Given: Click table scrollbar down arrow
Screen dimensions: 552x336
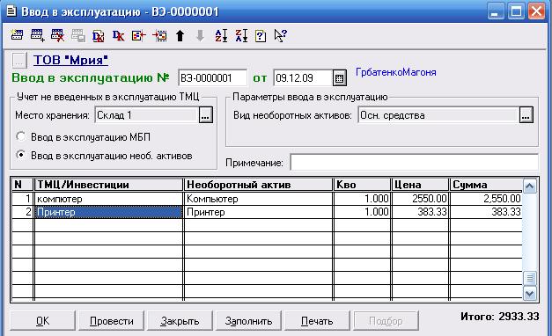Looking at the screenshot, I should (x=529, y=293).
